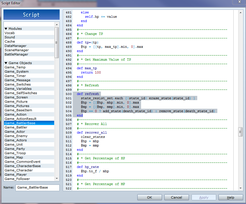Select the Vocab script
Viewport: 246px width, 204px height.
[9, 33]
